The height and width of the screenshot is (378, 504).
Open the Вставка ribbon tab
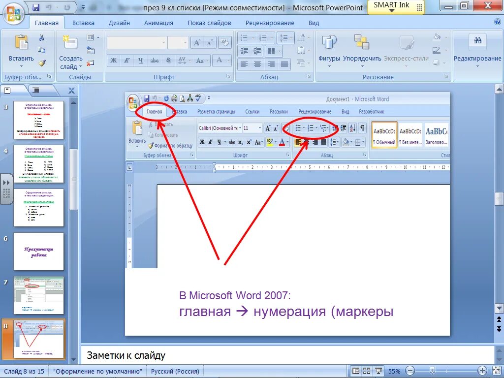[x=83, y=23]
